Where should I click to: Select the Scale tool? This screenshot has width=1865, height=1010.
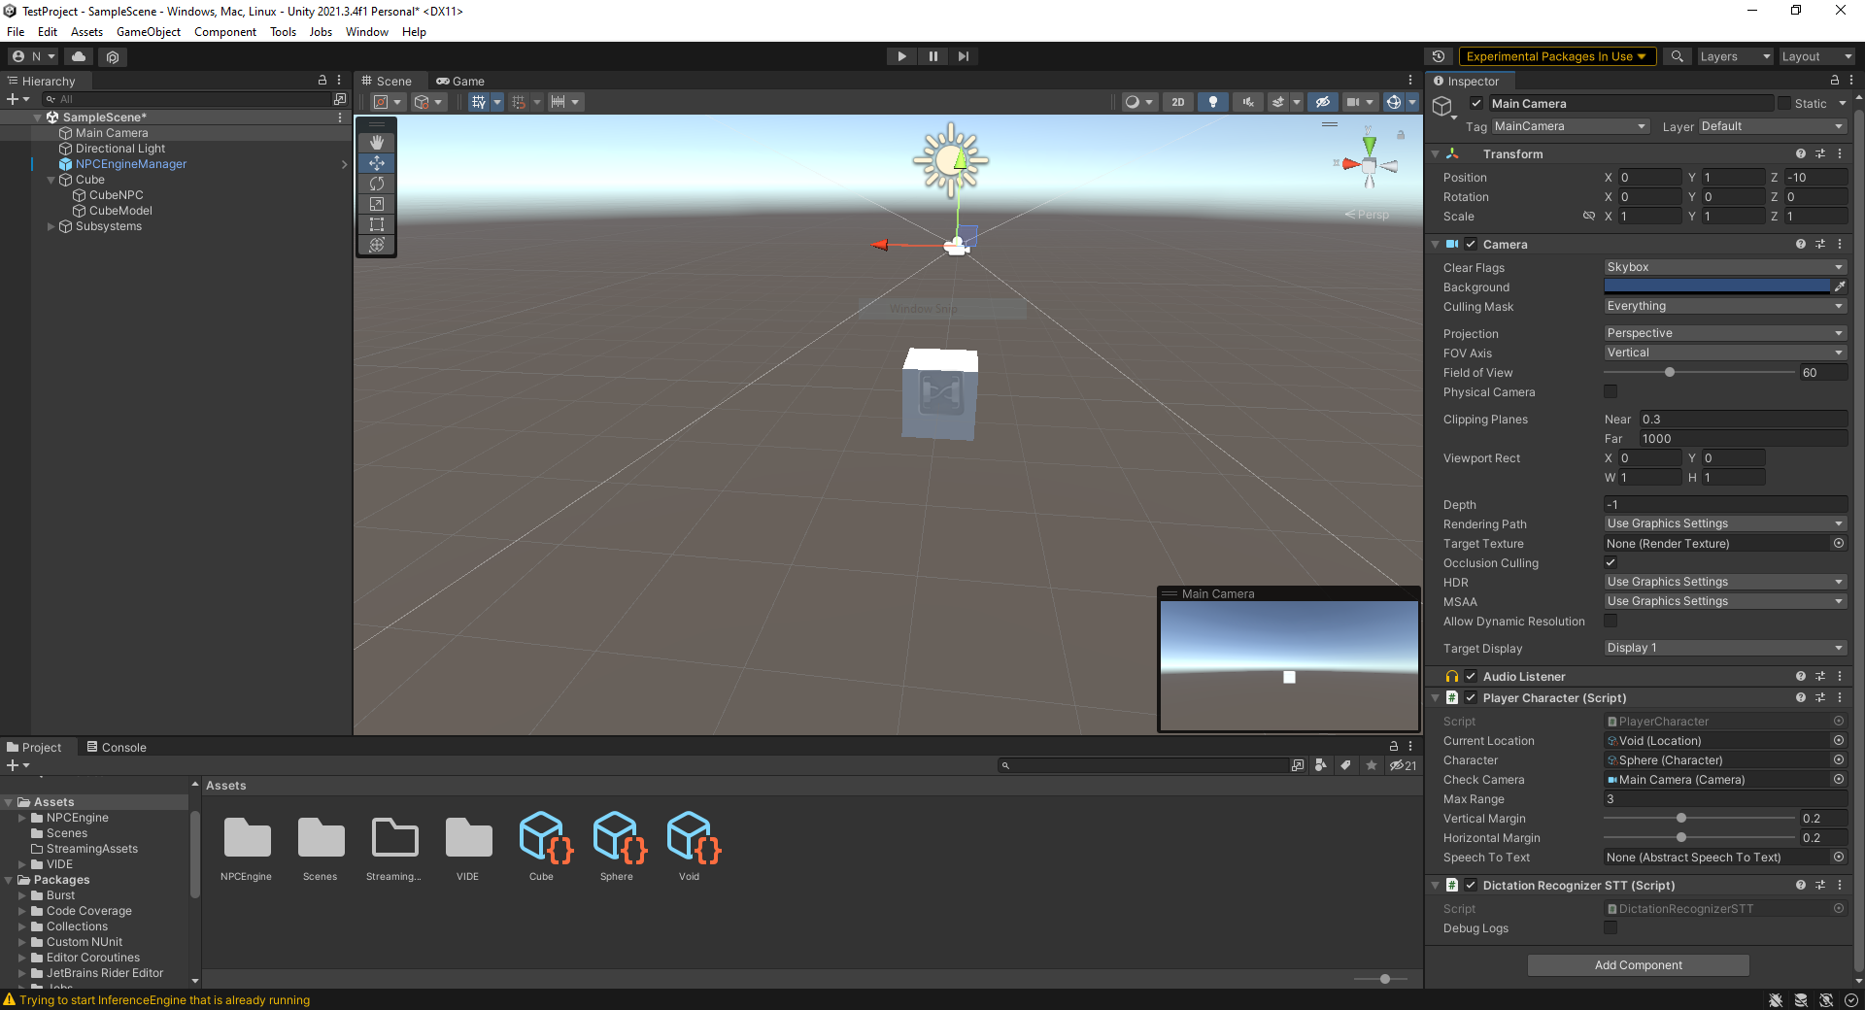click(x=377, y=204)
